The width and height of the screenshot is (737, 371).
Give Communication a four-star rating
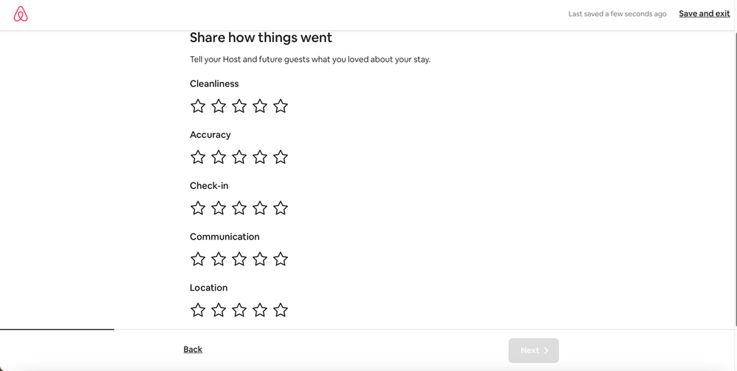(x=260, y=259)
